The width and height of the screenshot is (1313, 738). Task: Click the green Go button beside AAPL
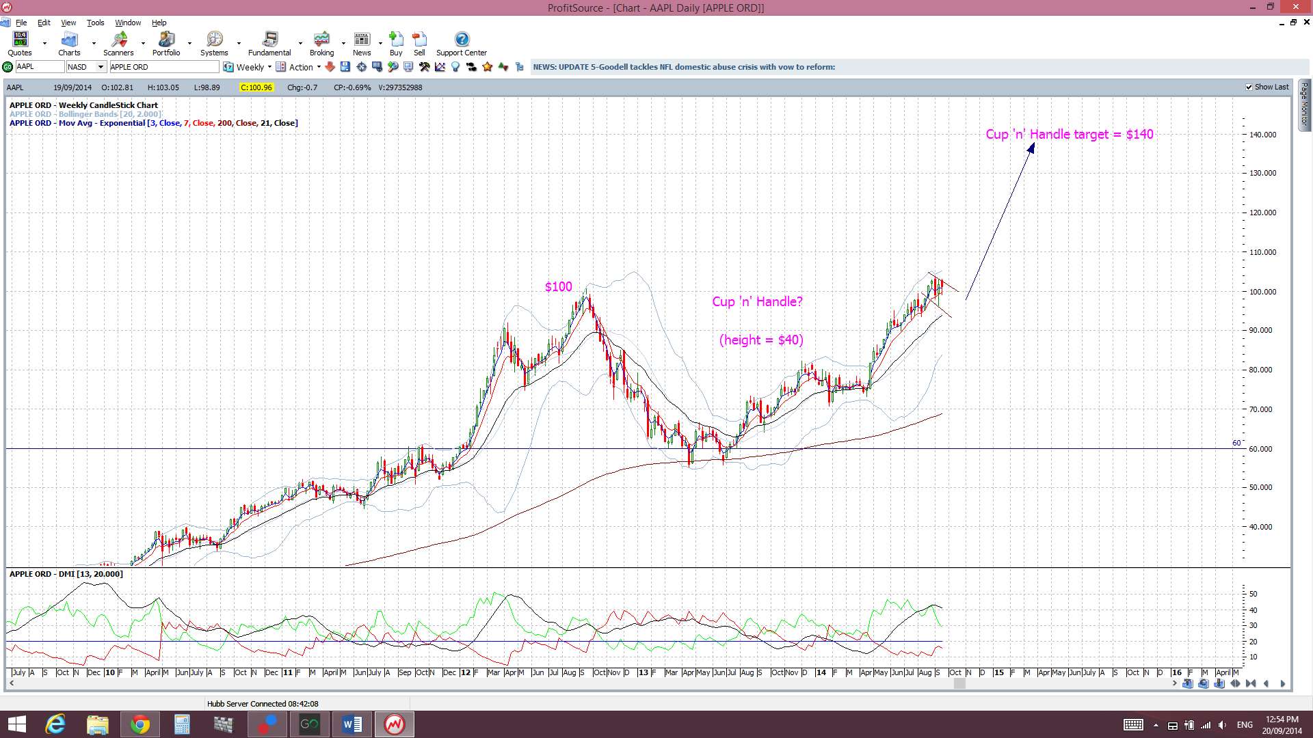pyautogui.click(x=8, y=67)
